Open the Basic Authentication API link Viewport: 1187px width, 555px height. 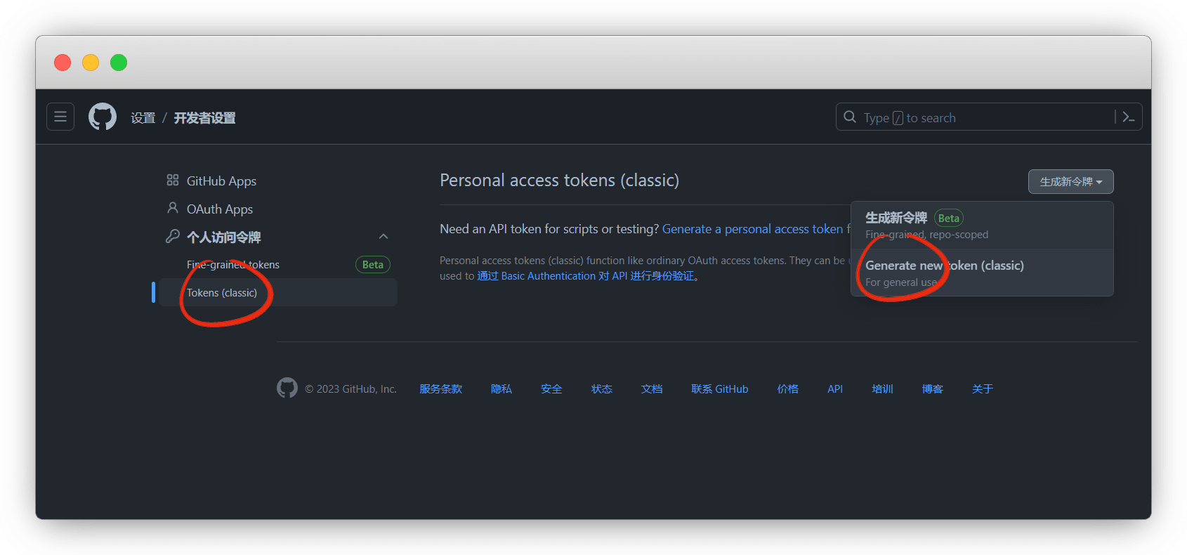[586, 276]
